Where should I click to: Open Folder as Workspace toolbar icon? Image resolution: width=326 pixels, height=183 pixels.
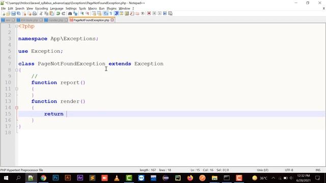tap(137, 14)
